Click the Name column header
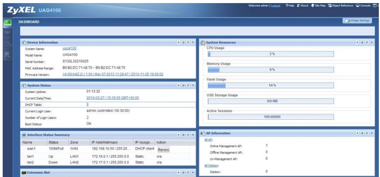 [x=34, y=142]
